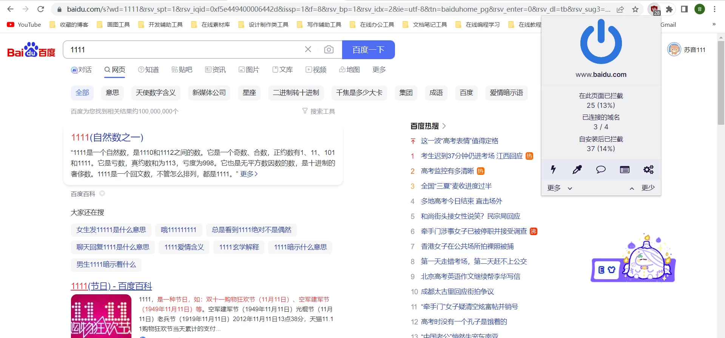Switch to 知道 tab

point(148,70)
